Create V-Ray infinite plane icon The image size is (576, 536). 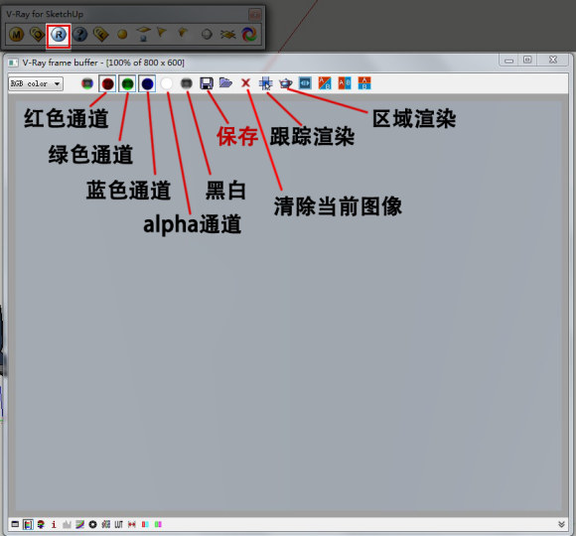[227, 35]
